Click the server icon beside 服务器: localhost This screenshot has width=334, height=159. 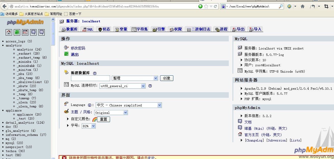[62, 21]
